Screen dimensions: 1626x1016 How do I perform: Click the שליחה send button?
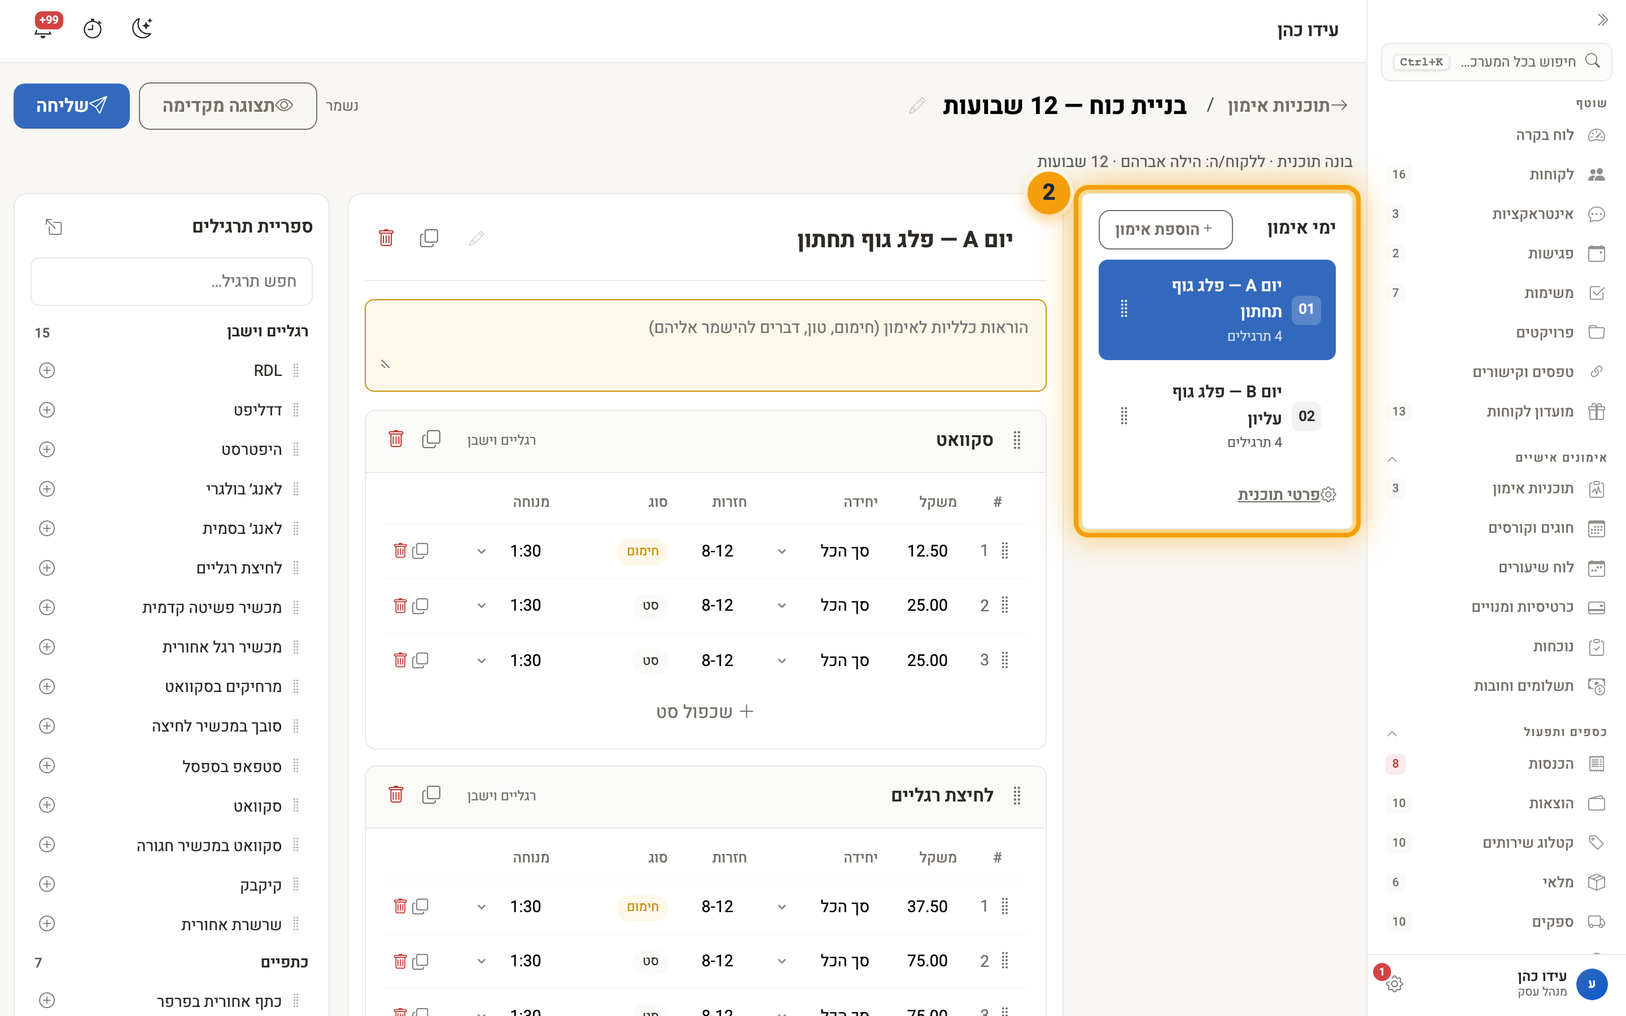pos(71,106)
